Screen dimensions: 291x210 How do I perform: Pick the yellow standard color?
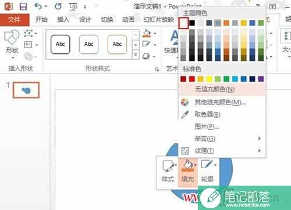coord(209,79)
